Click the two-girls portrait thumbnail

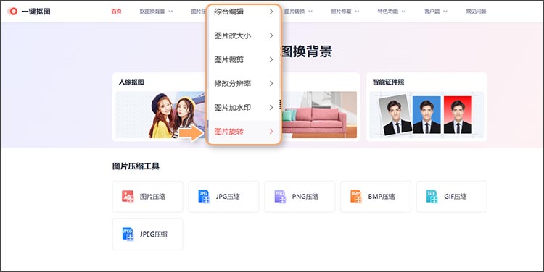[161, 115]
